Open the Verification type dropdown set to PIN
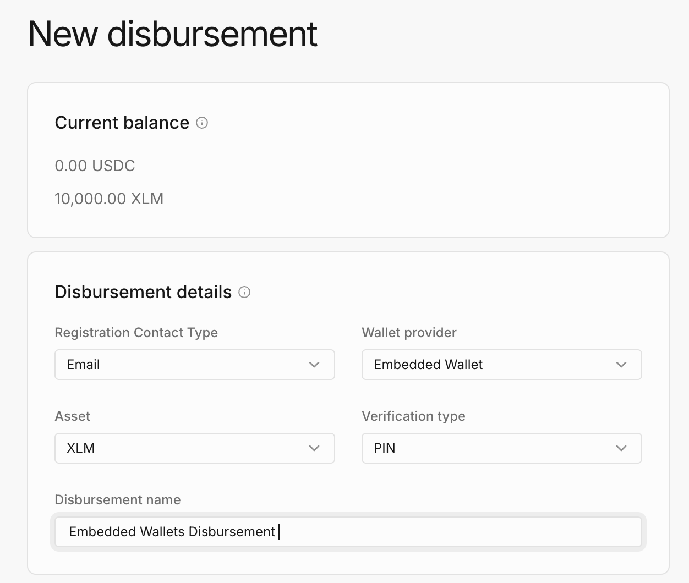 click(x=501, y=448)
